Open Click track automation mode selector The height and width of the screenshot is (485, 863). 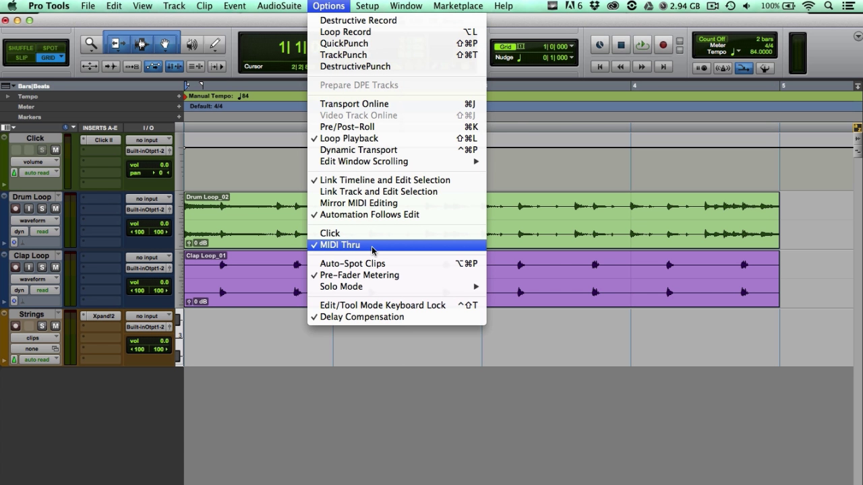pos(39,173)
